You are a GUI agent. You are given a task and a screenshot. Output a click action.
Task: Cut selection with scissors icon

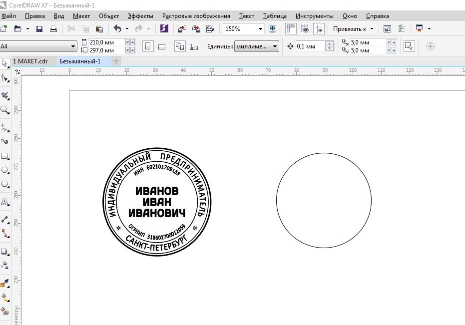point(71,29)
